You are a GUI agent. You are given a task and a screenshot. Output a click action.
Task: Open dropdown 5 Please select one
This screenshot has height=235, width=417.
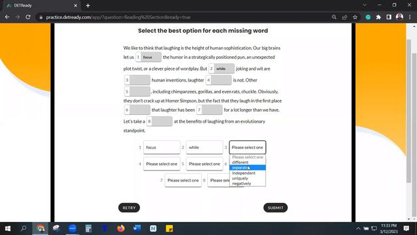coord(204,164)
